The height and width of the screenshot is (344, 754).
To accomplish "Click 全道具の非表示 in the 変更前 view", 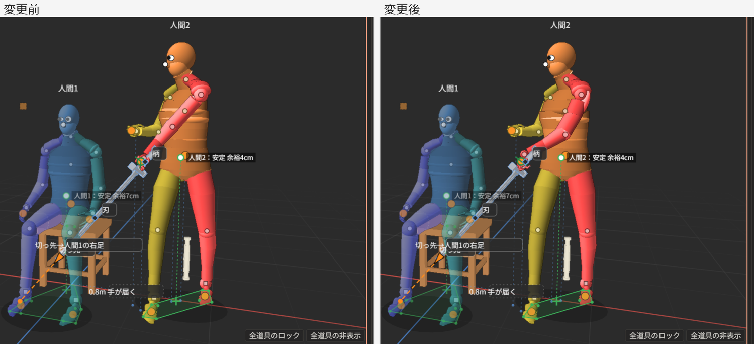I will click(x=335, y=336).
